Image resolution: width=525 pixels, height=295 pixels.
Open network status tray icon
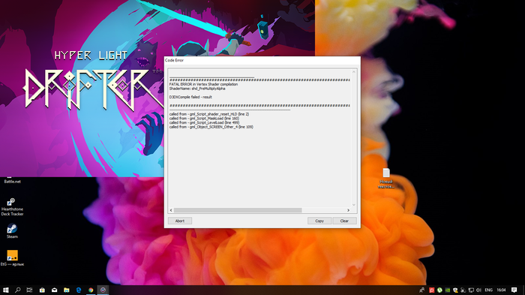pyautogui.click(x=471, y=290)
